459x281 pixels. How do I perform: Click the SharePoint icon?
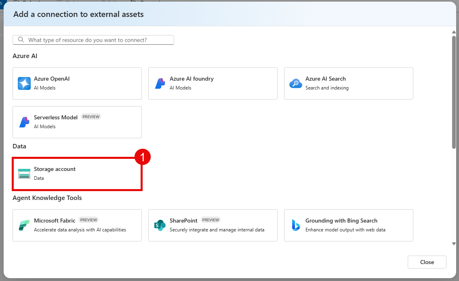pos(160,225)
